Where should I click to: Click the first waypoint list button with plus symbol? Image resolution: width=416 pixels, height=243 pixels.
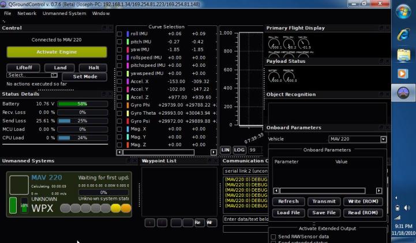[150, 223]
